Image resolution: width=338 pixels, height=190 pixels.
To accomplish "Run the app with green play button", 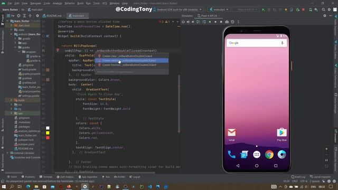I will (264, 9).
